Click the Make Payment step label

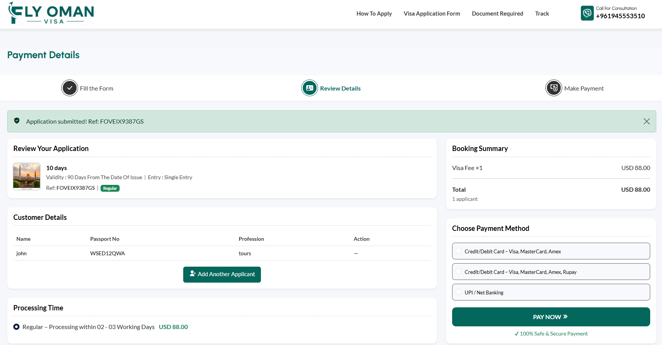(584, 88)
